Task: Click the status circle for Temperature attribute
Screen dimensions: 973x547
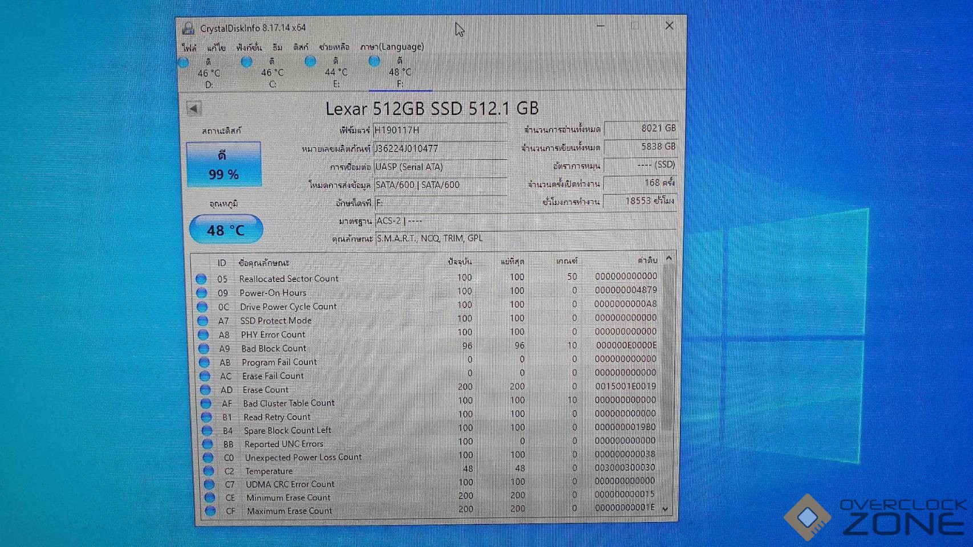Action: point(209,471)
